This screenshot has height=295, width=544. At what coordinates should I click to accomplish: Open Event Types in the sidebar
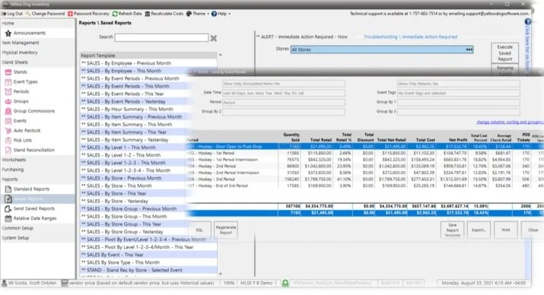[x=25, y=82]
